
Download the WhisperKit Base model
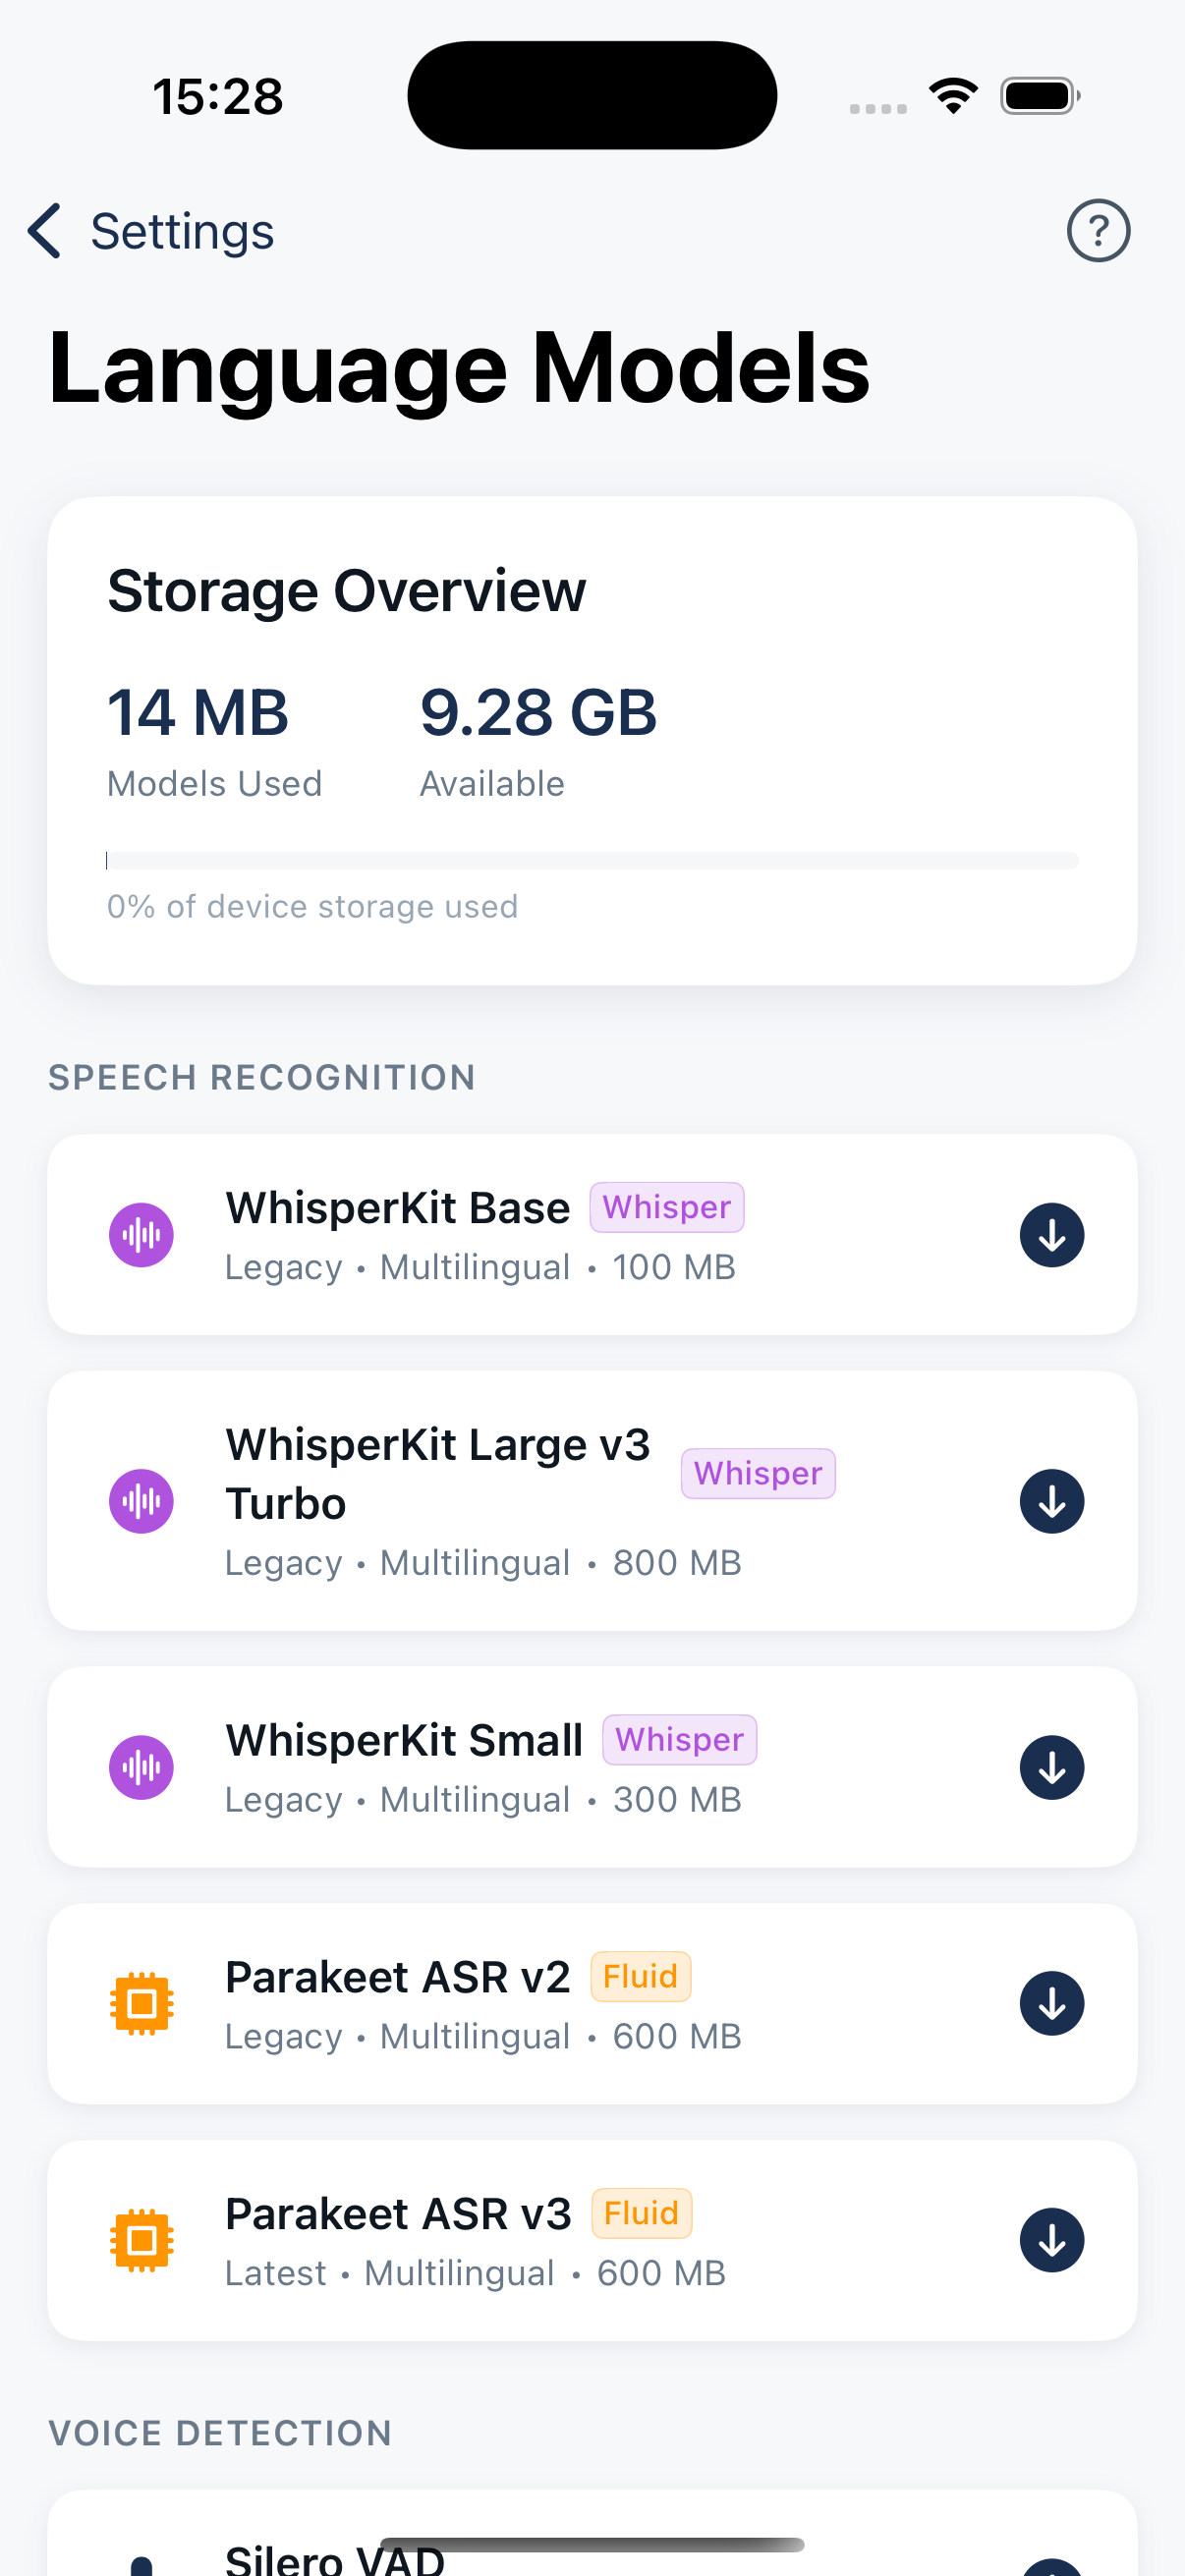click(x=1051, y=1235)
